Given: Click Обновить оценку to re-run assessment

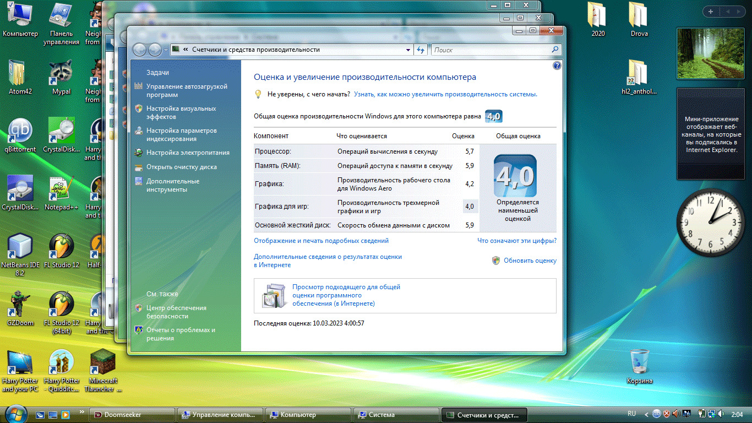Looking at the screenshot, I should pyautogui.click(x=530, y=261).
